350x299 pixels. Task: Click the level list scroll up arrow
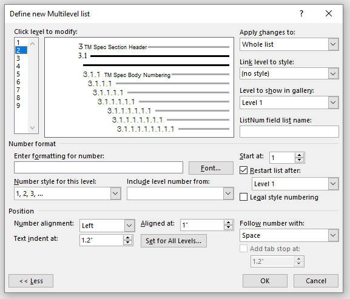33,44
